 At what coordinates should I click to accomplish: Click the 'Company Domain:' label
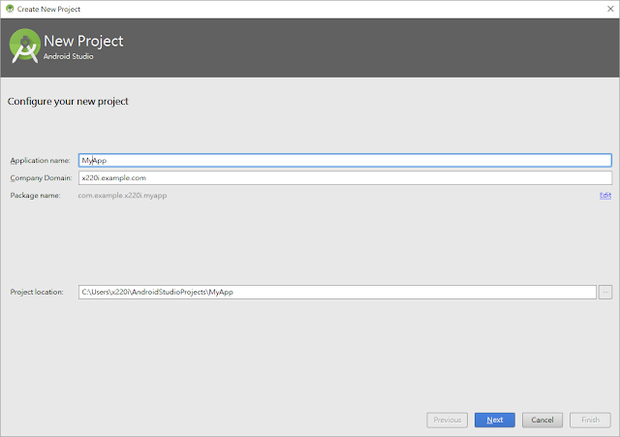tap(41, 178)
